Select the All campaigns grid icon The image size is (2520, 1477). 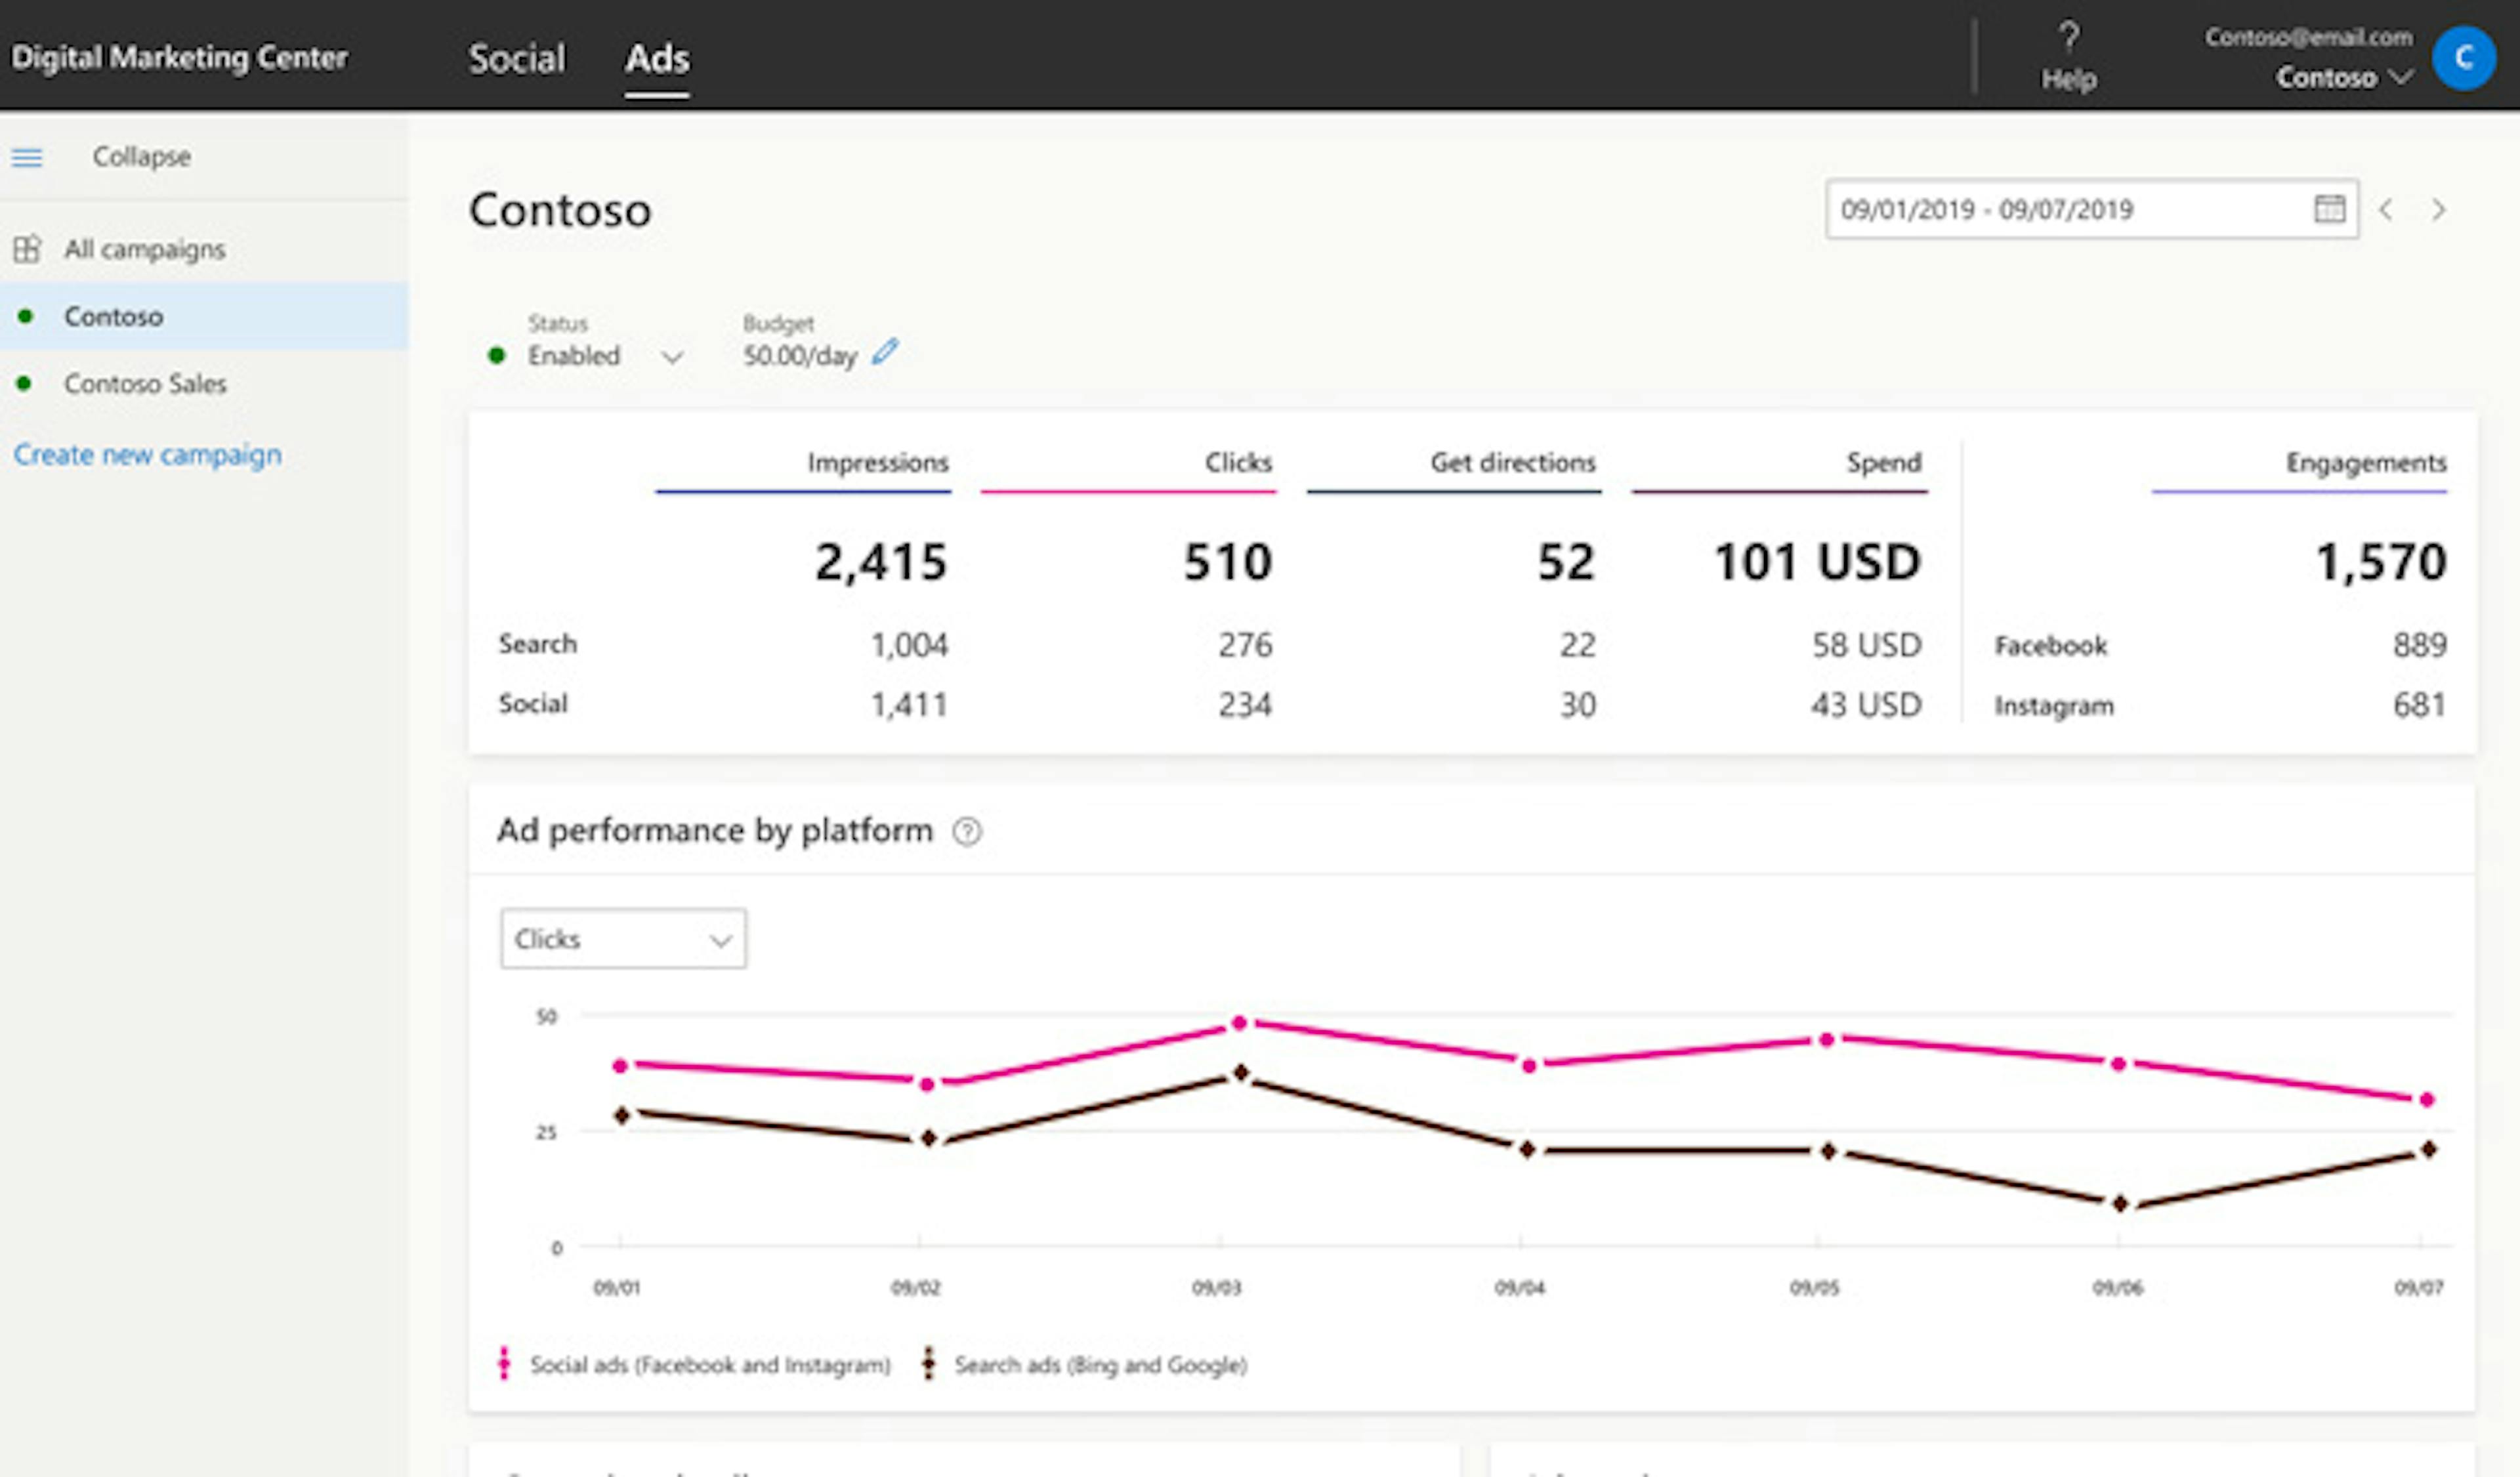[27, 249]
